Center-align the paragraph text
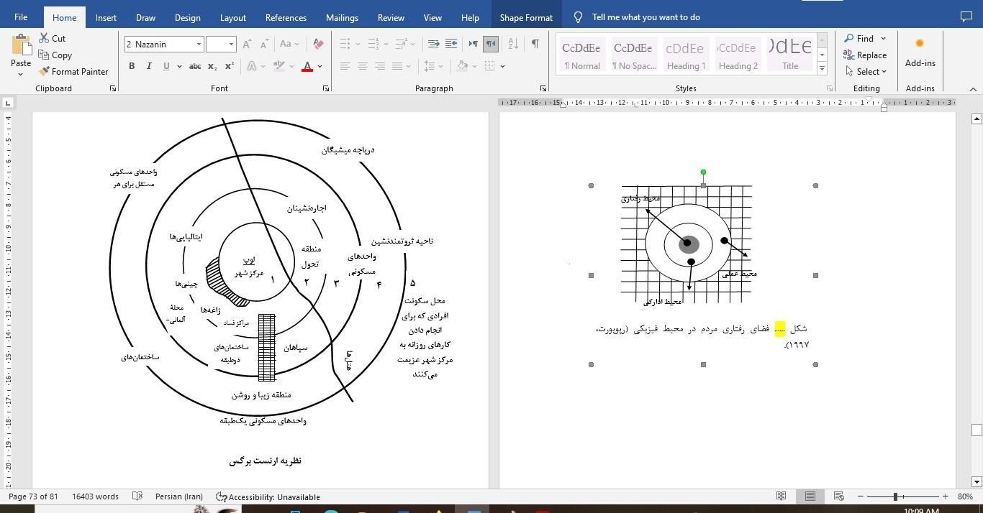This screenshot has width=983, height=513. (363, 66)
